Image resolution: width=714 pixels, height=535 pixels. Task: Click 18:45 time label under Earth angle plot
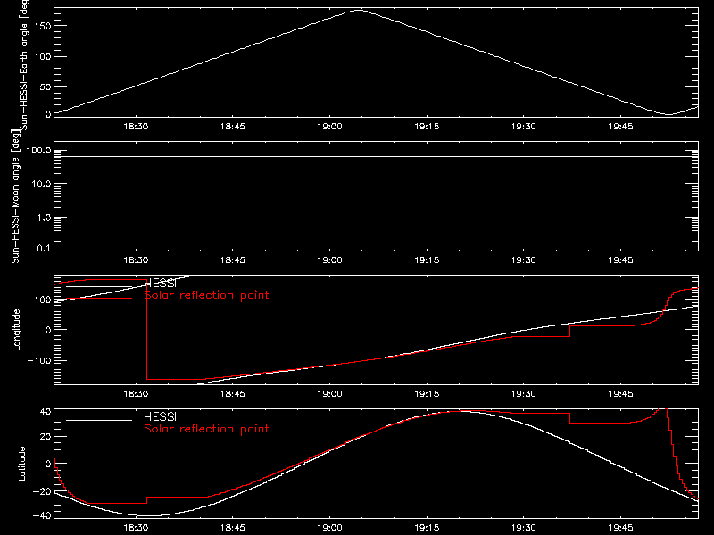pos(233,126)
